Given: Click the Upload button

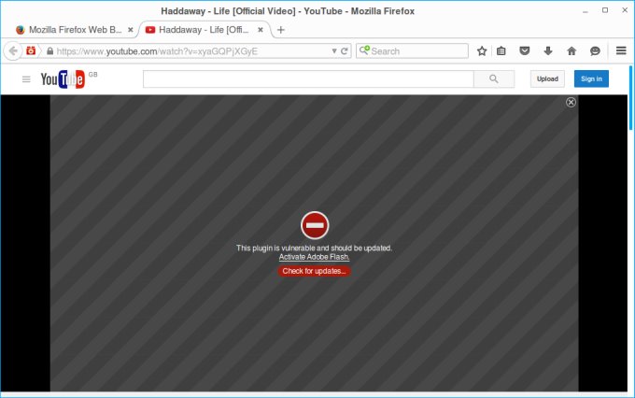Looking at the screenshot, I should click(x=547, y=79).
